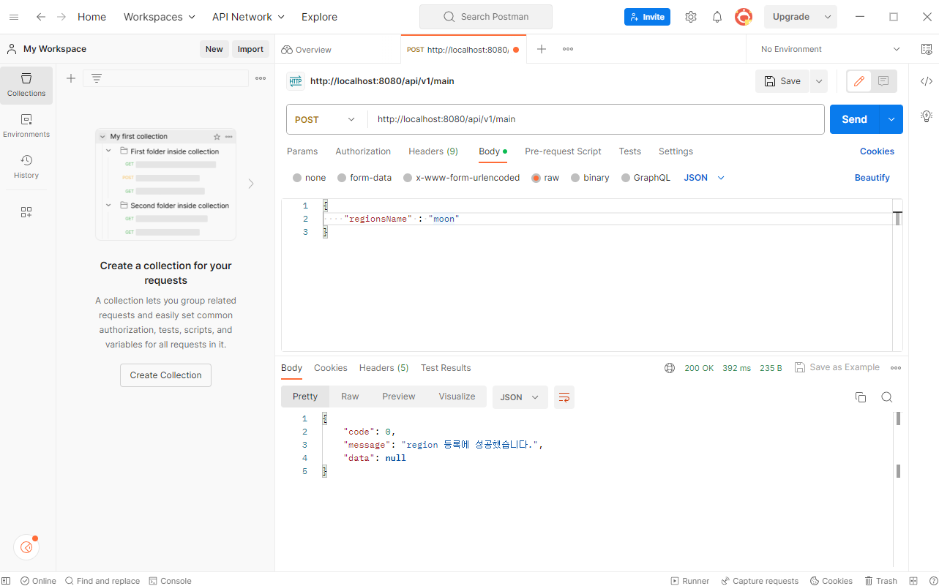Image resolution: width=939 pixels, height=586 pixels.
Task: Open Environments in the sidebar
Action: [x=26, y=126]
